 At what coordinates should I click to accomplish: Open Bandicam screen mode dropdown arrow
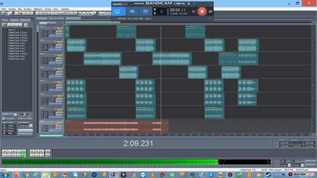click(x=124, y=11)
